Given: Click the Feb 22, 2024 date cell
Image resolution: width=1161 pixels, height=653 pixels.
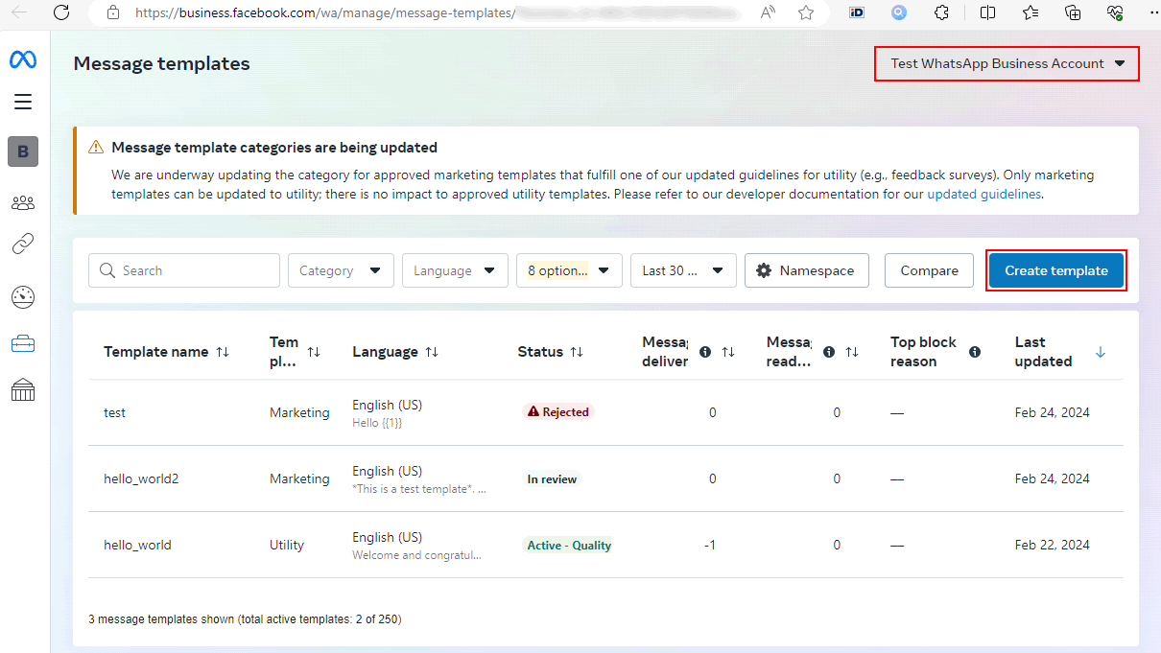Looking at the screenshot, I should coord(1052,545).
